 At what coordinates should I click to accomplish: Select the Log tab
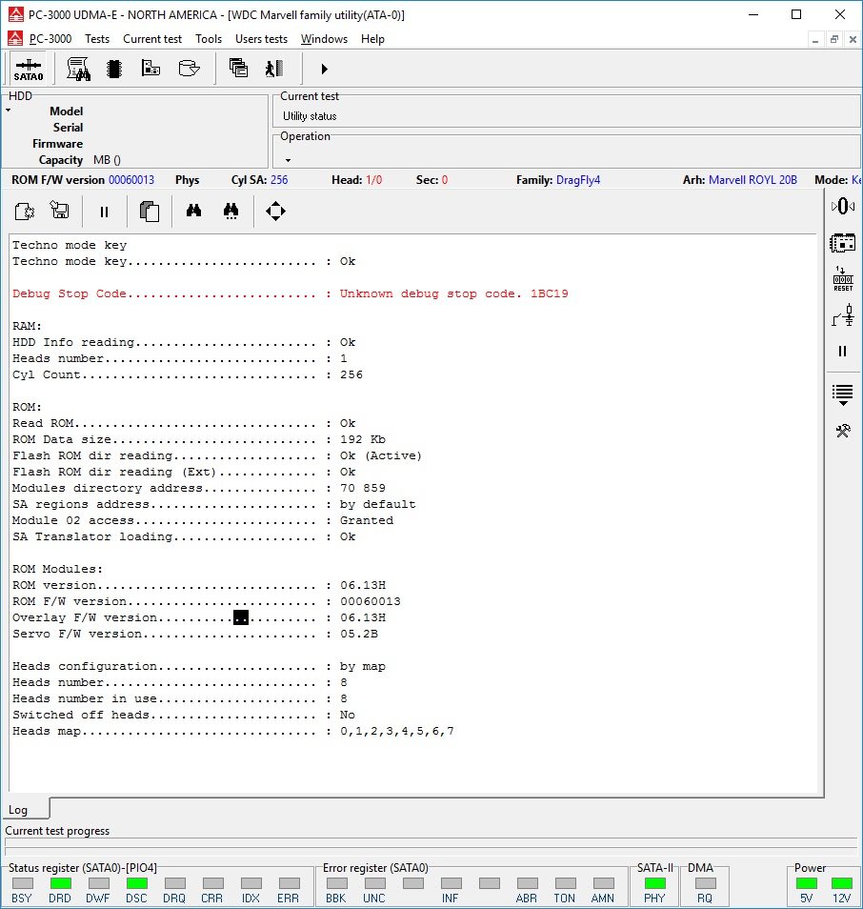18,810
